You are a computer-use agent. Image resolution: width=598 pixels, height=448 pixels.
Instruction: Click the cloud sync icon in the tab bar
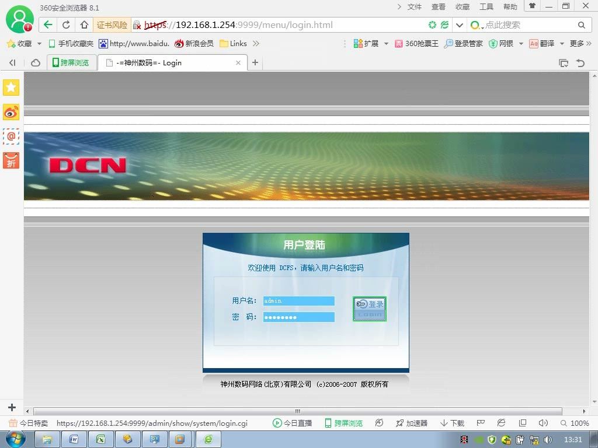[x=36, y=63]
